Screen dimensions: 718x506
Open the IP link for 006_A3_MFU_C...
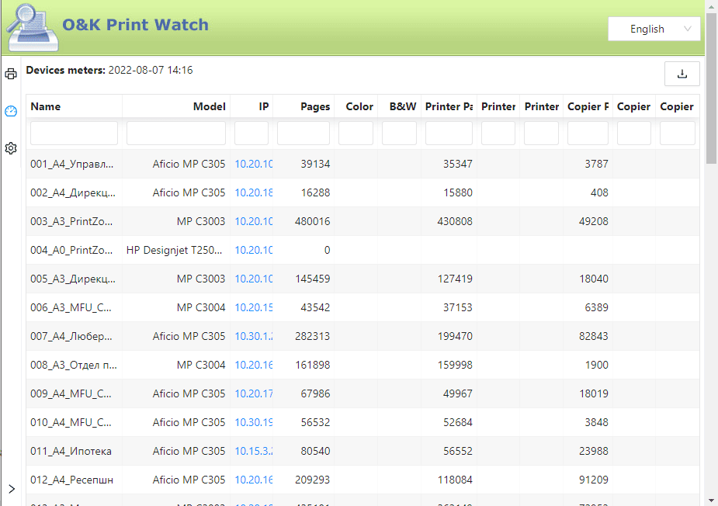click(x=254, y=308)
